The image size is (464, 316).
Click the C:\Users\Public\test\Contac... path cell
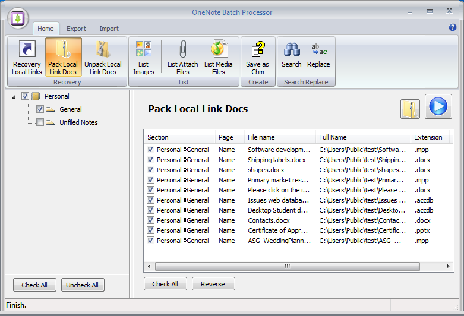coord(362,220)
